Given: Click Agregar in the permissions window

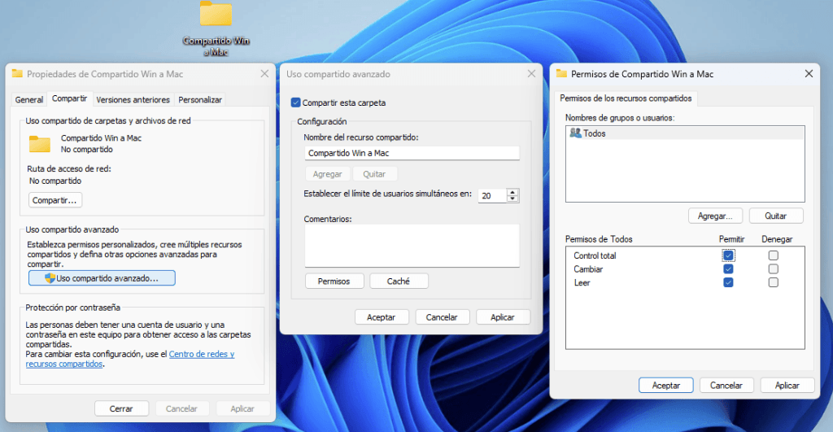Looking at the screenshot, I should tap(715, 216).
